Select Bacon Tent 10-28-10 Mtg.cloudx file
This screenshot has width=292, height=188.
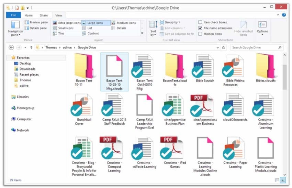point(114,72)
